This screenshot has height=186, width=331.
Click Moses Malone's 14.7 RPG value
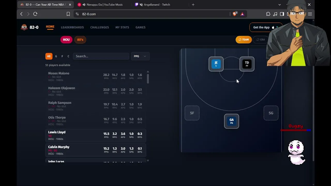click(115, 75)
